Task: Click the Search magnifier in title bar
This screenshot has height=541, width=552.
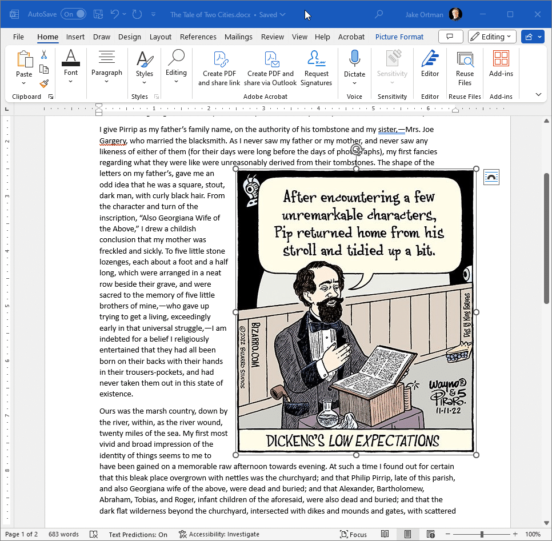Action: (378, 14)
